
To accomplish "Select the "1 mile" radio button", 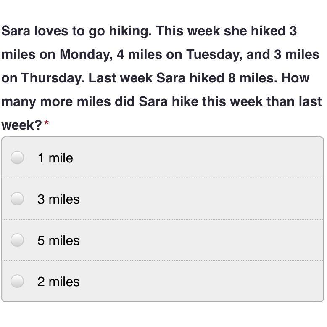I will tap(17, 158).
